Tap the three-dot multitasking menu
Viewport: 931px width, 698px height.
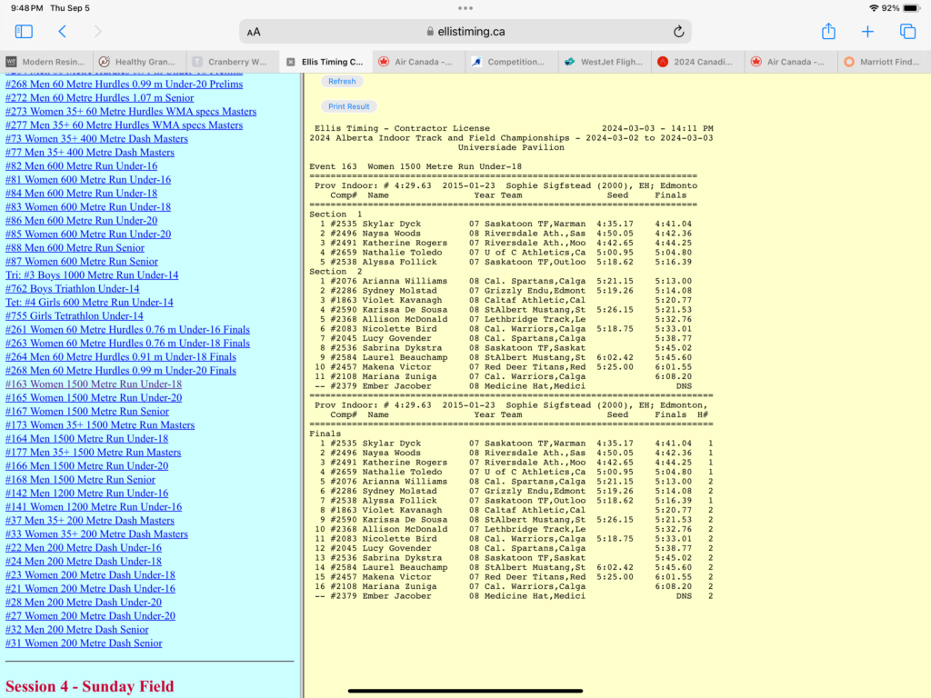click(465, 8)
